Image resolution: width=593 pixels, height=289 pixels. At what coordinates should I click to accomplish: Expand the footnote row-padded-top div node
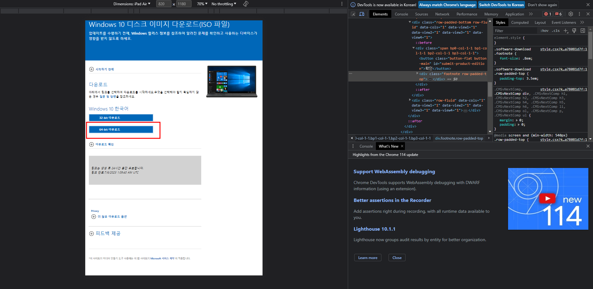click(417, 73)
